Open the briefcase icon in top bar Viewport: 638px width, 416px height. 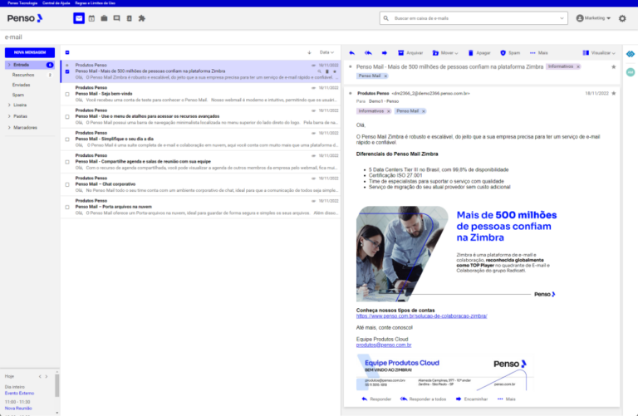[104, 18]
